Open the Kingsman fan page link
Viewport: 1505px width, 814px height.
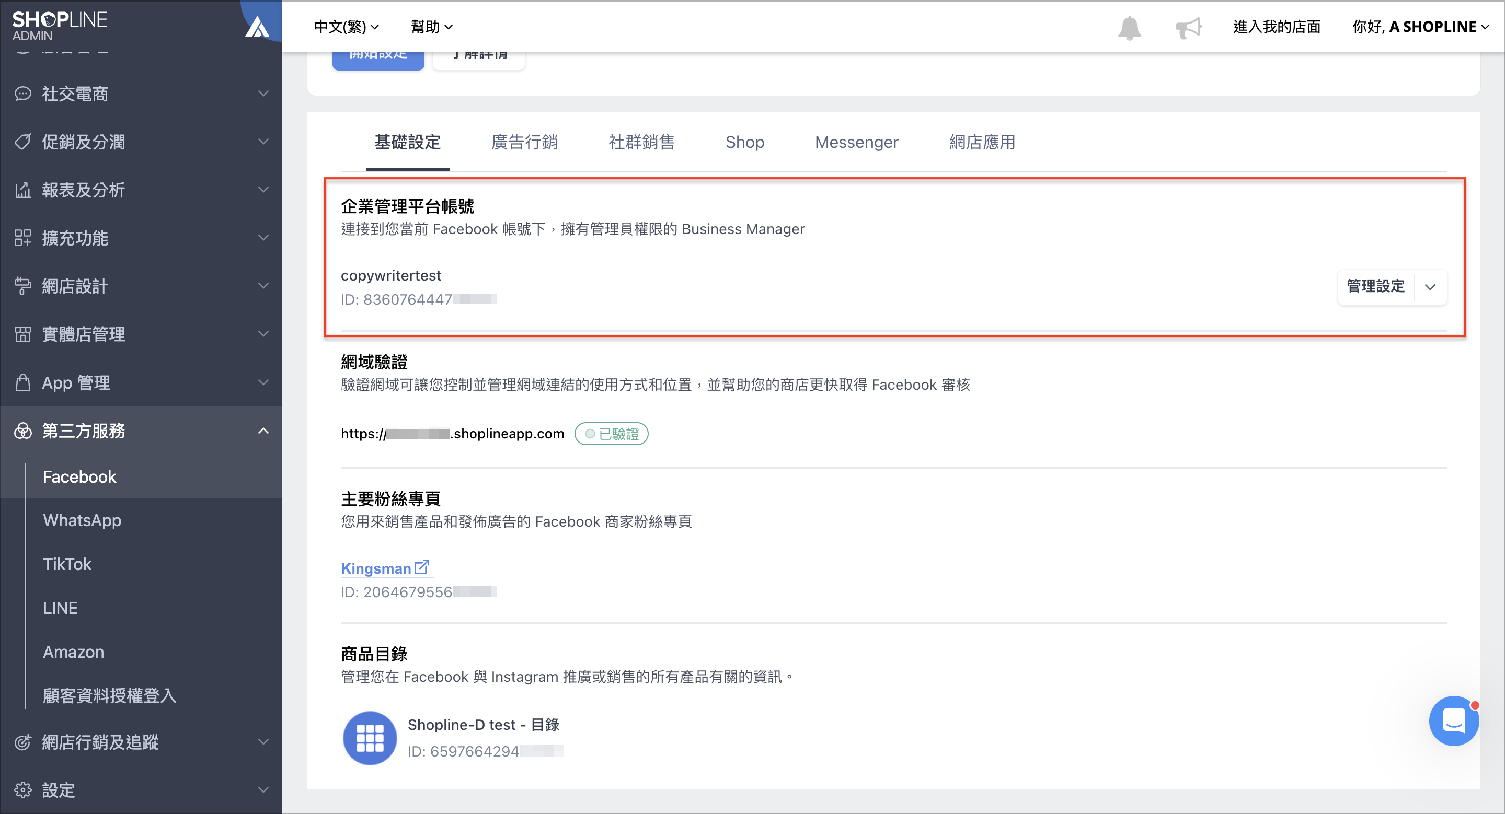376,568
